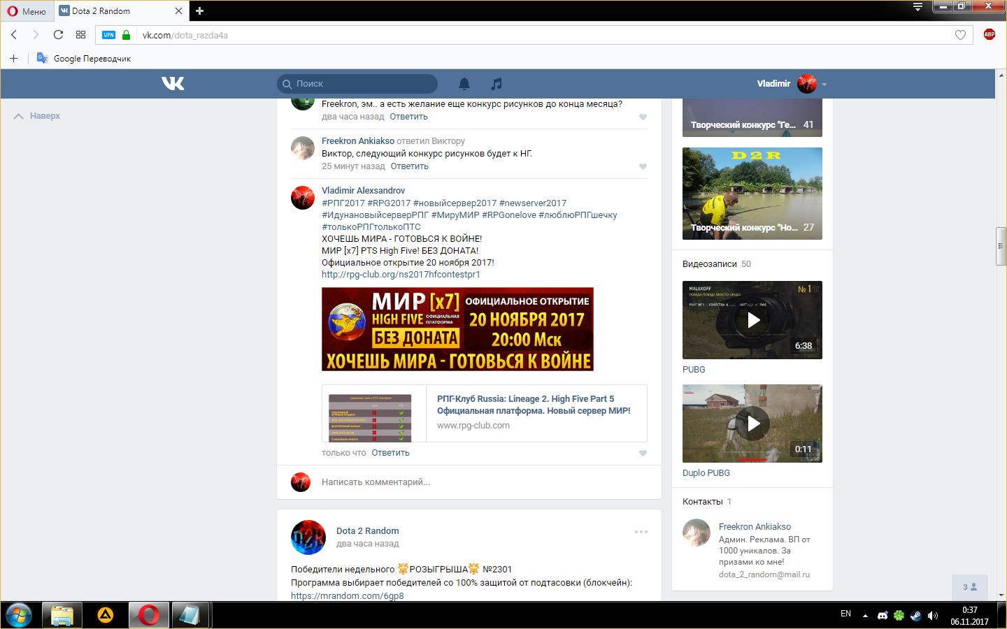
Task: Add page to bookmarks heart icon
Action: click(x=960, y=35)
